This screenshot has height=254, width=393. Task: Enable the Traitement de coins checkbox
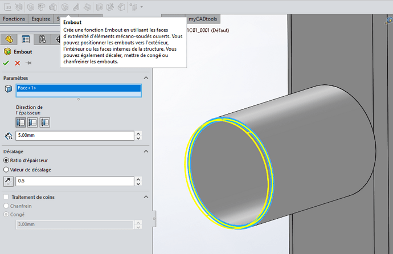click(6, 197)
